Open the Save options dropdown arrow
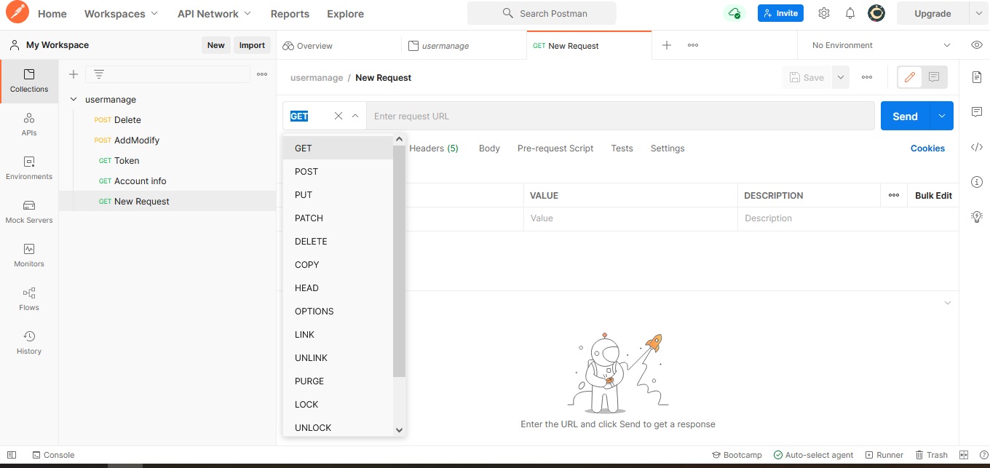This screenshot has height=468, width=990. [x=841, y=77]
